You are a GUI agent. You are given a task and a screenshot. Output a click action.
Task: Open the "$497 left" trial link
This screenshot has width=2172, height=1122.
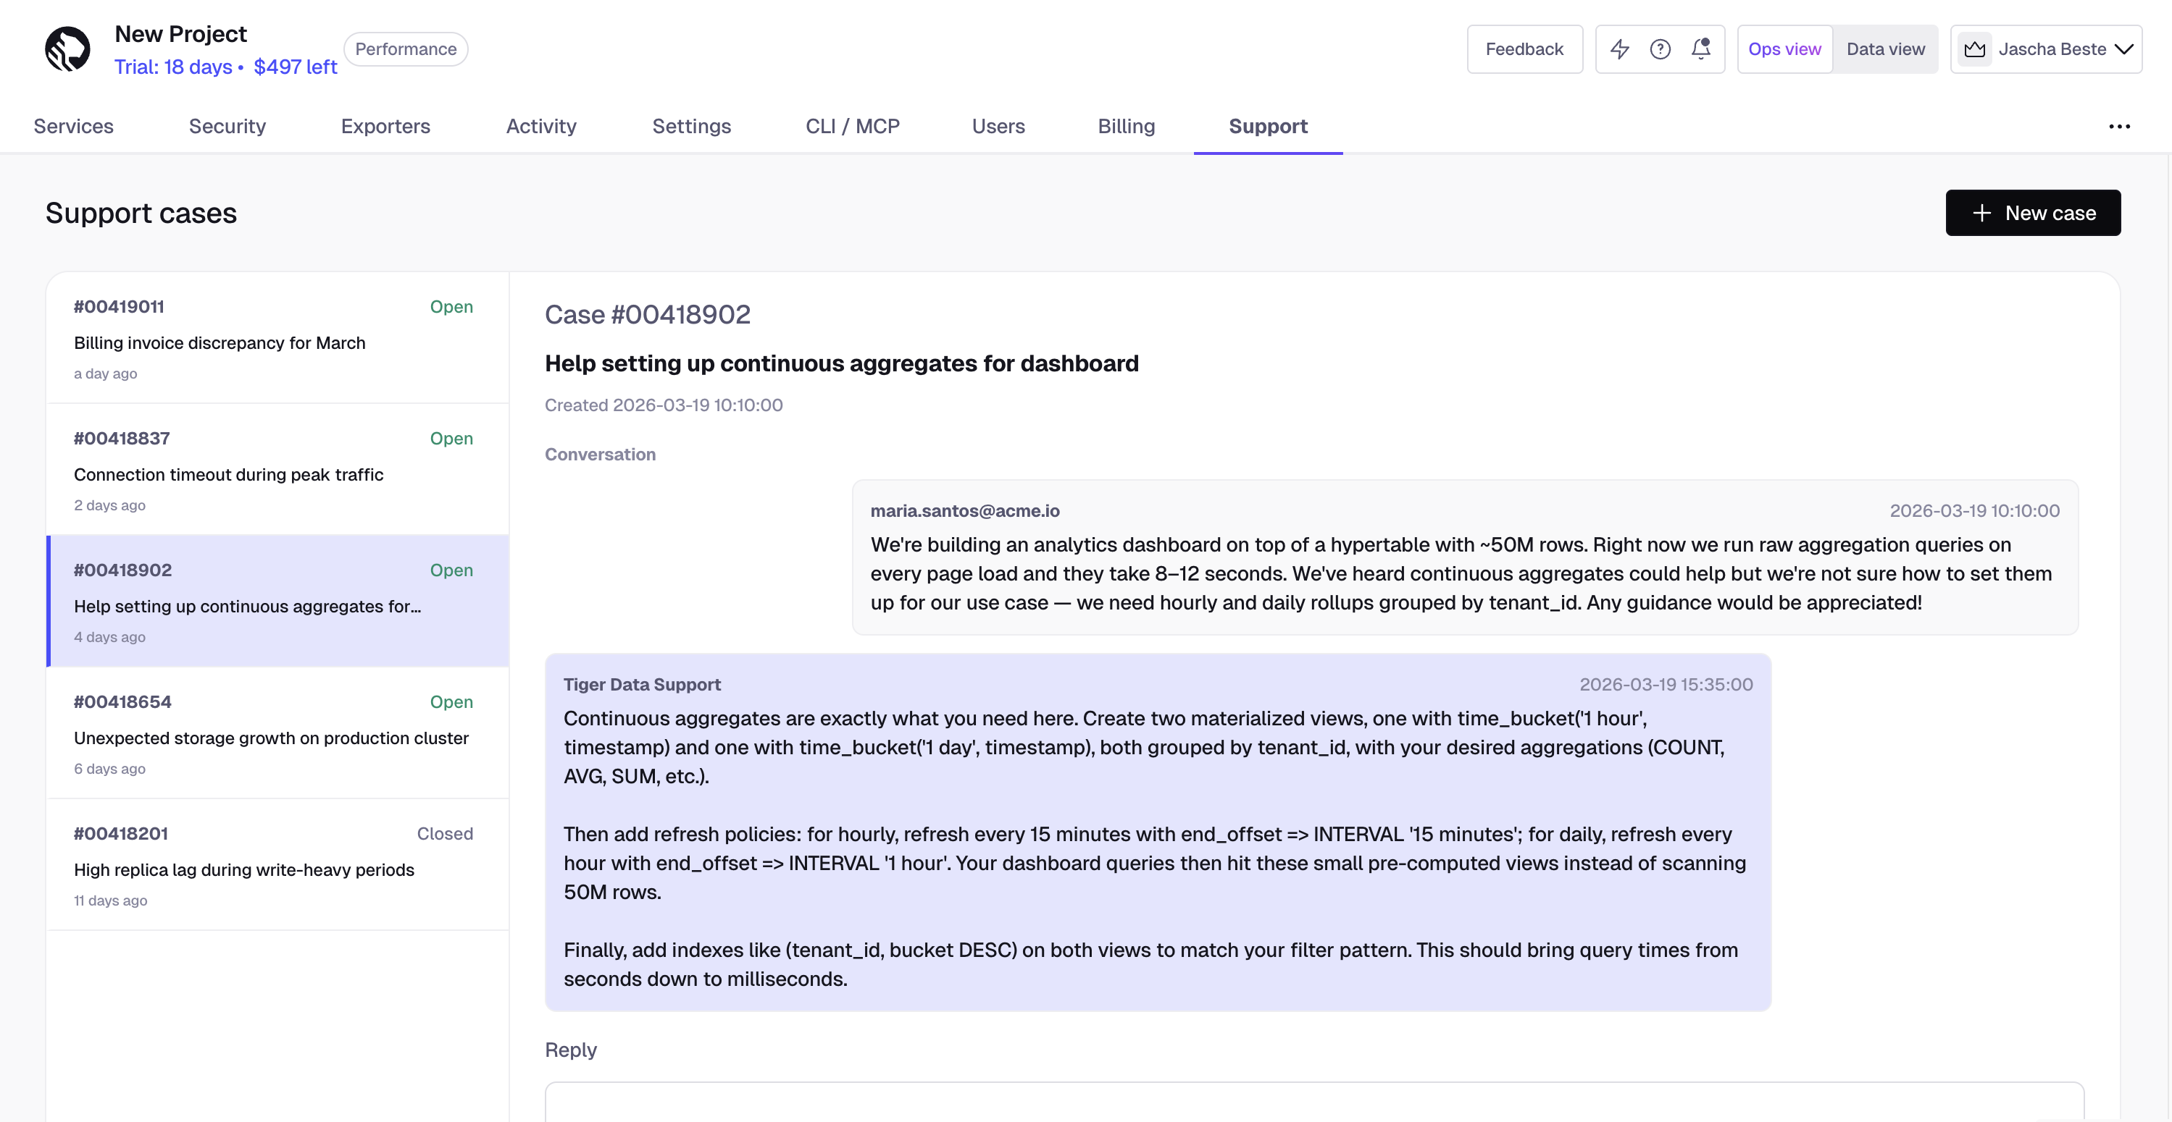(x=295, y=67)
